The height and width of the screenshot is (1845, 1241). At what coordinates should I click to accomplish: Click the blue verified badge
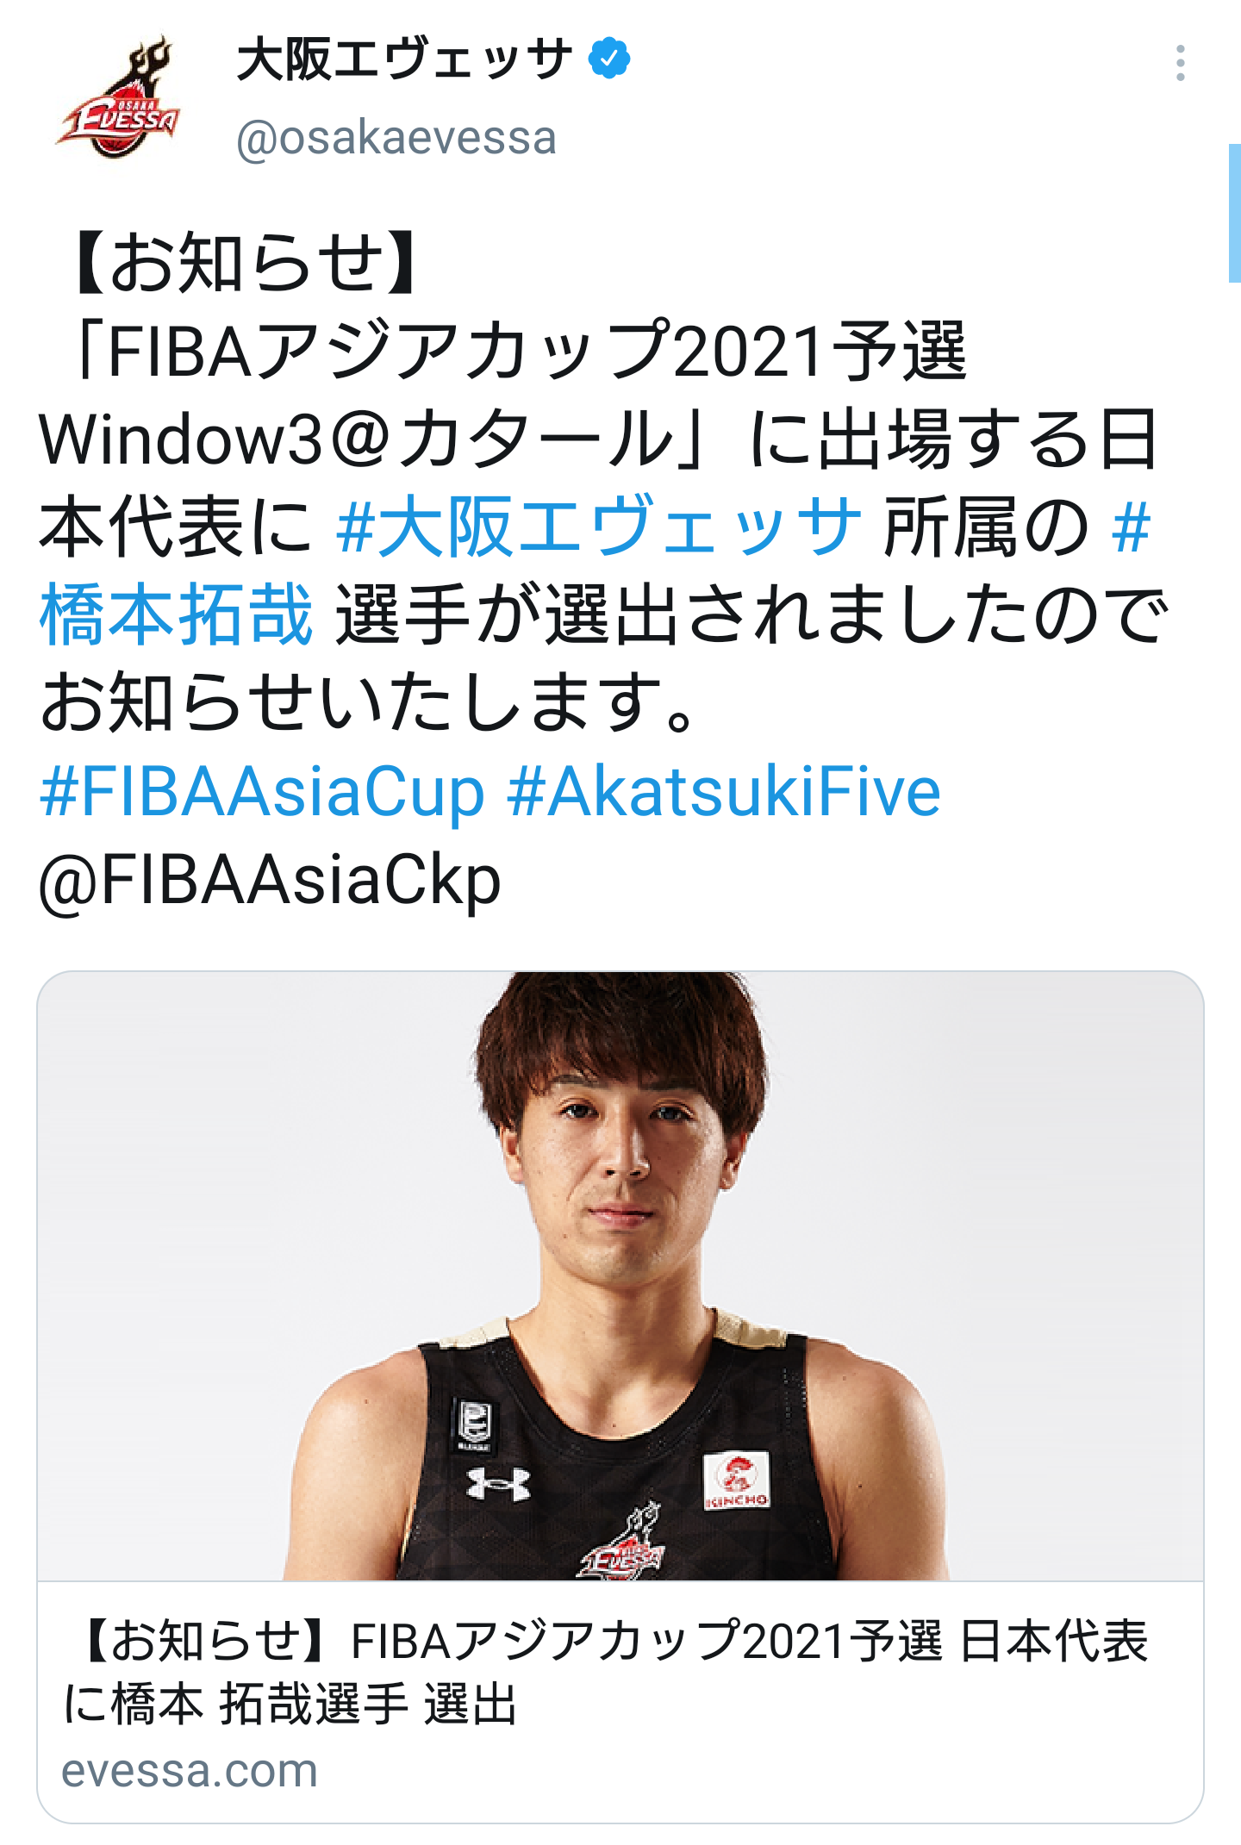(x=609, y=59)
